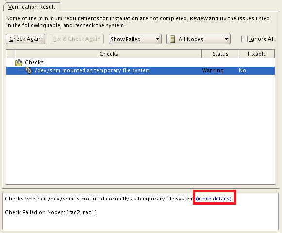
Task: Select the Verification Result tab
Action: coord(32,7)
